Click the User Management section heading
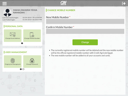This screenshot has height=96, width=128. pyautogui.click(x=16, y=52)
